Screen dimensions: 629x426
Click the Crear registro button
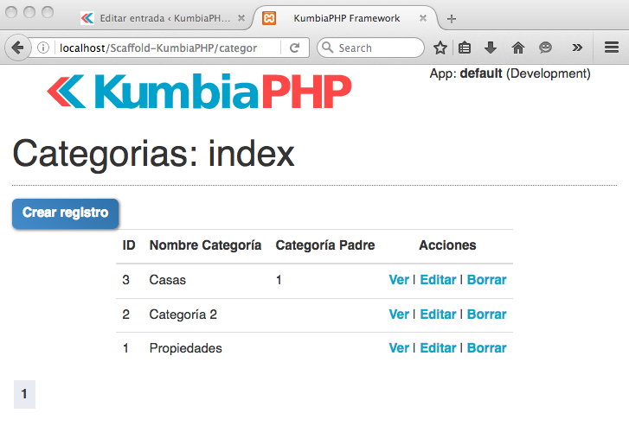(66, 214)
